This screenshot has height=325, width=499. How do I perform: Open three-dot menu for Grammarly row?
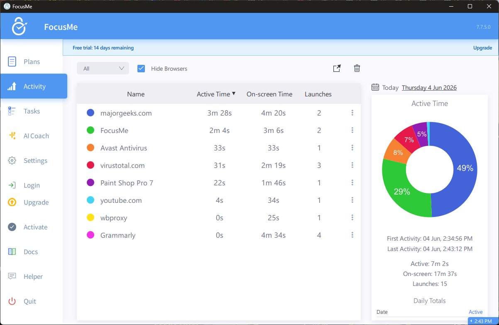(x=352, y=235)
